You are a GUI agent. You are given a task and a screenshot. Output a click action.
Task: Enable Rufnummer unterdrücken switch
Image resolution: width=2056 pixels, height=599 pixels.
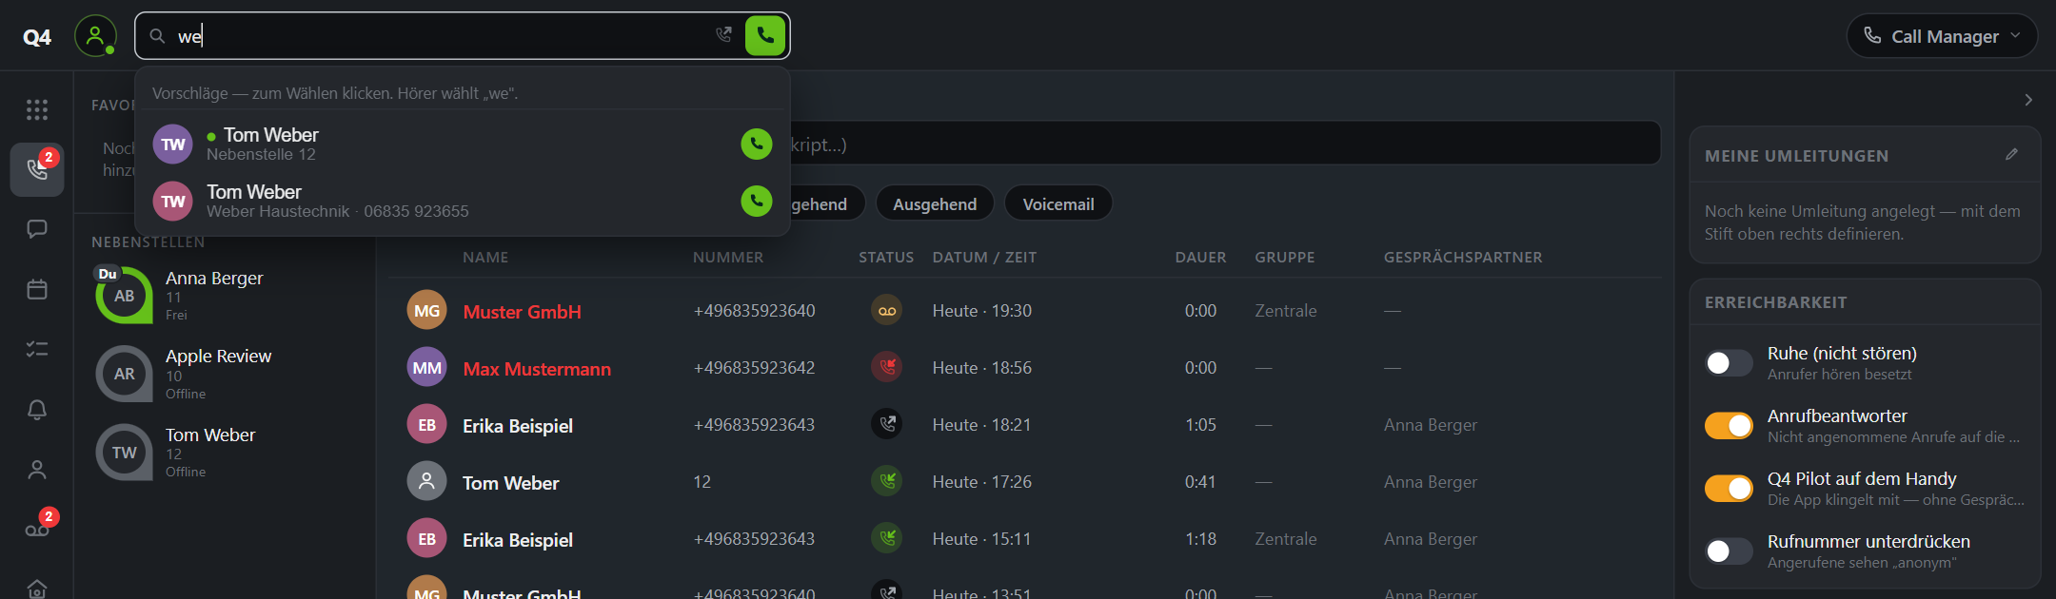point(1729,551)
